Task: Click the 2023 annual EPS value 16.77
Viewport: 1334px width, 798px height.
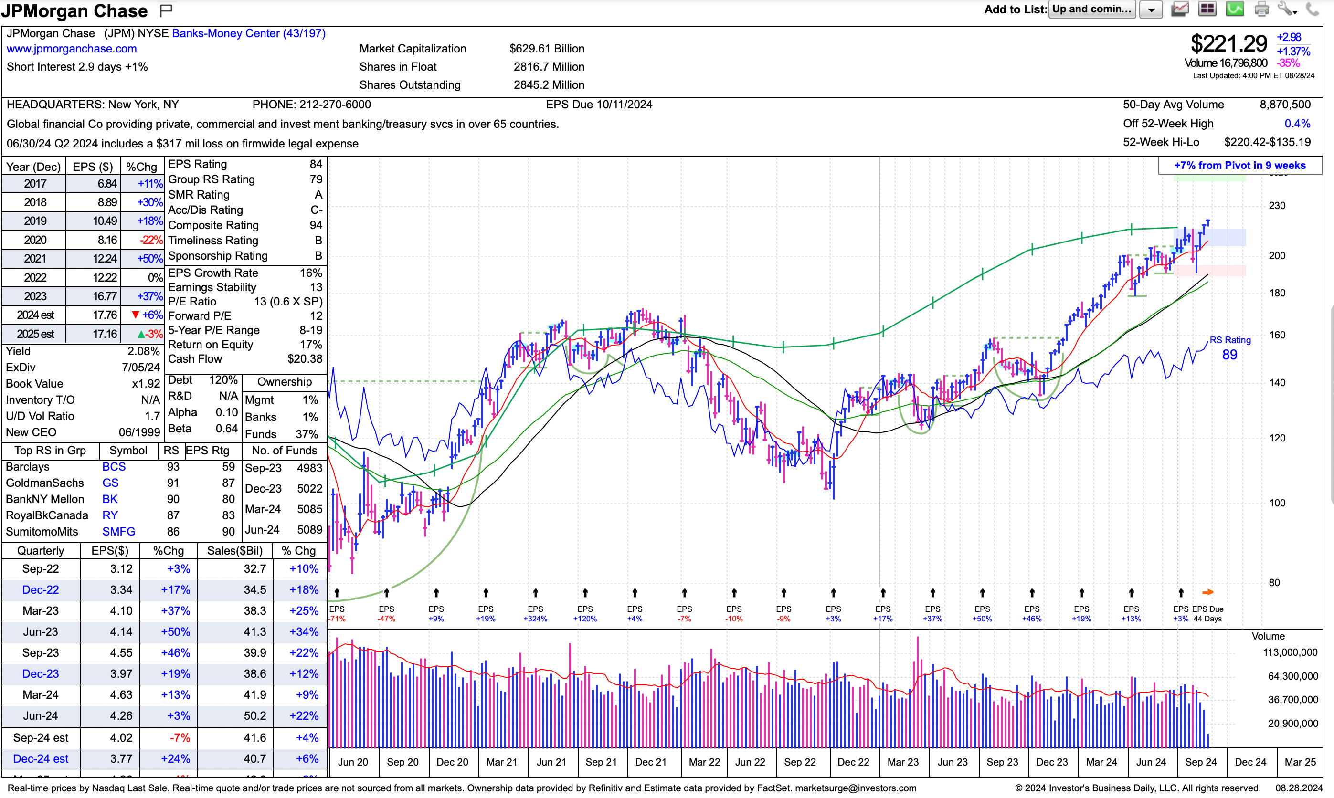Action: click(105, 296)
